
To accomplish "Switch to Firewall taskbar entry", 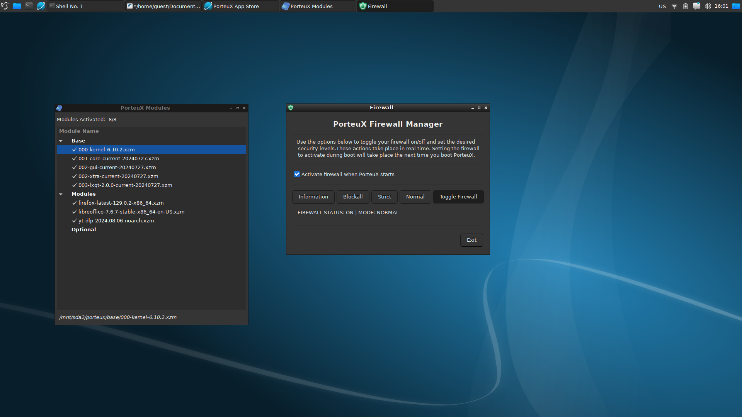I will pos(395,6).
